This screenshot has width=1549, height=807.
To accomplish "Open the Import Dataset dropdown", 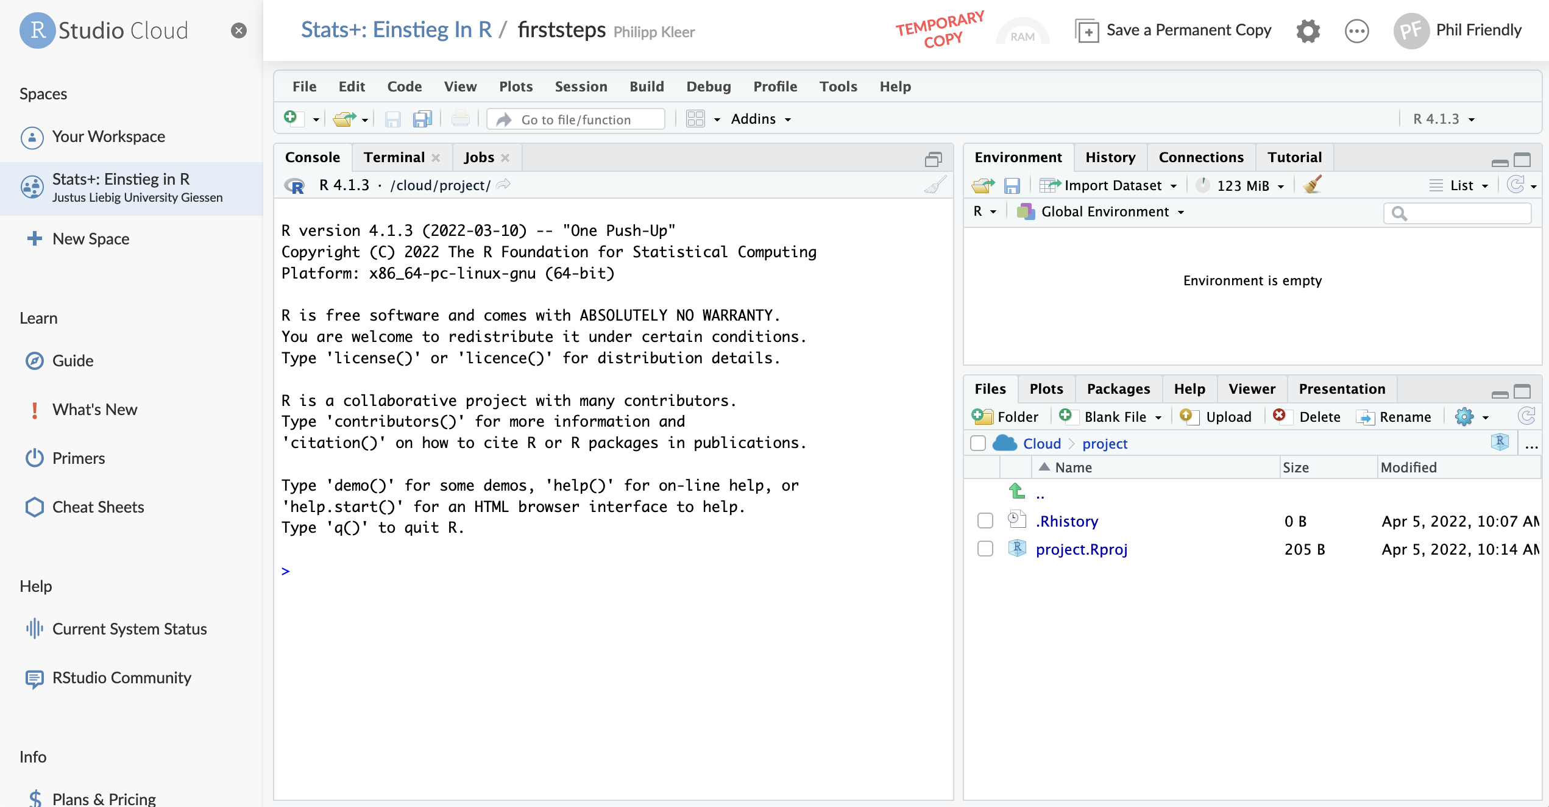I will click(1108, 185).
